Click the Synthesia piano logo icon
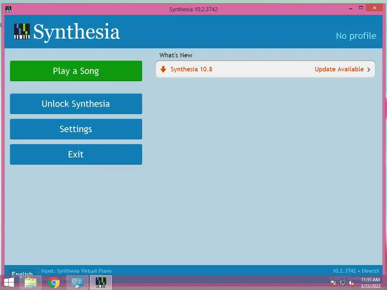The image size is (387, 290). click(x=22, y=31)
